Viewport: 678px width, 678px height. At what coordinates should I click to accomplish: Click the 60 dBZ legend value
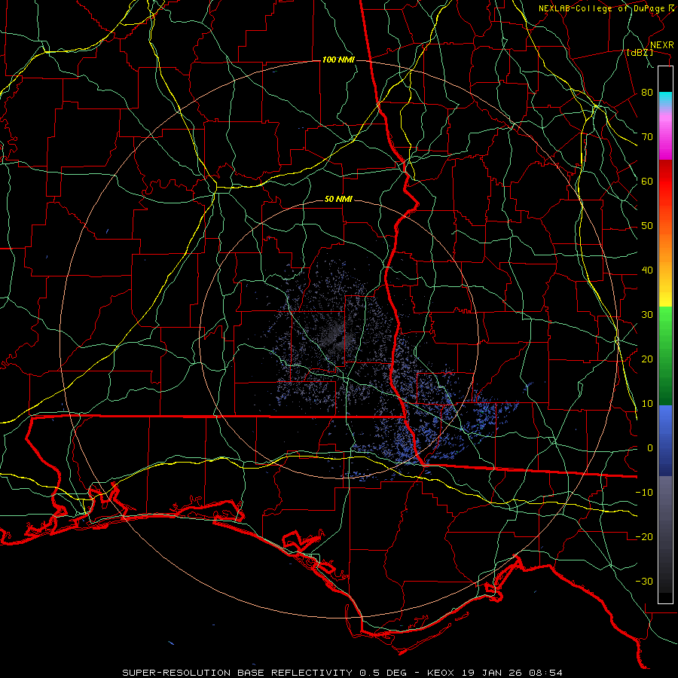647,181
